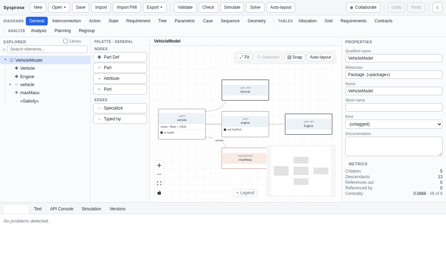Select the maxMass requirement node on canvas
Screen dimensions: 446x279
pos(244,158)
